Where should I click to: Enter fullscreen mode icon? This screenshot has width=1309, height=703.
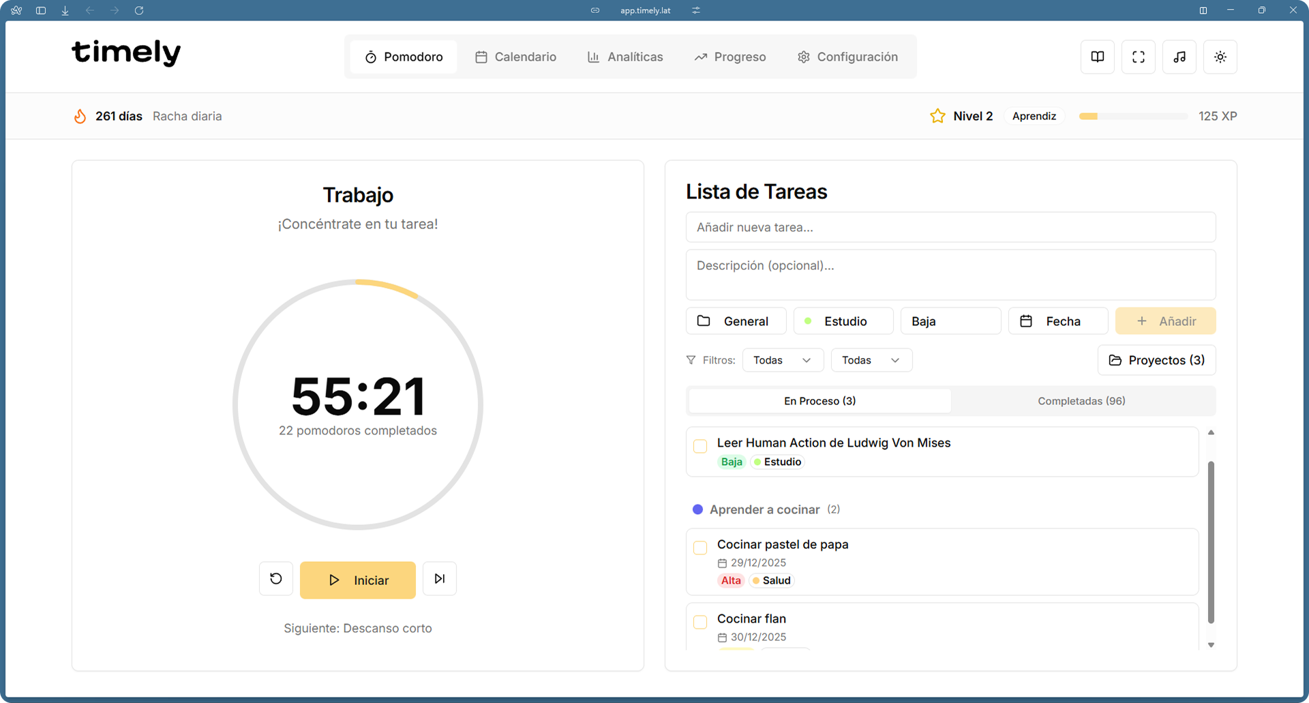pos(1139,57)
